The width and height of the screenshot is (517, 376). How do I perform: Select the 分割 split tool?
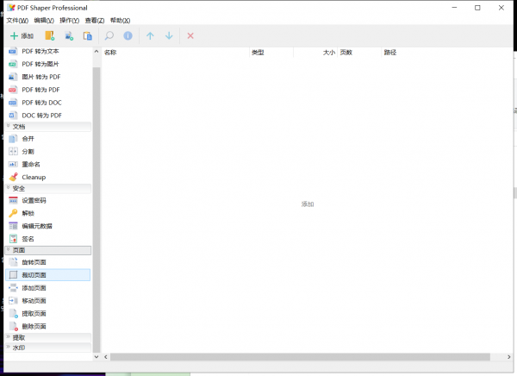click(48, 152)
